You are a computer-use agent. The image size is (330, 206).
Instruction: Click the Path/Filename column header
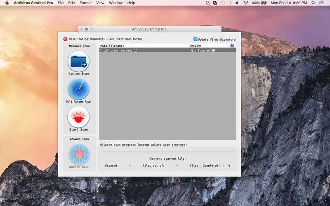click(x=112, y=46)
